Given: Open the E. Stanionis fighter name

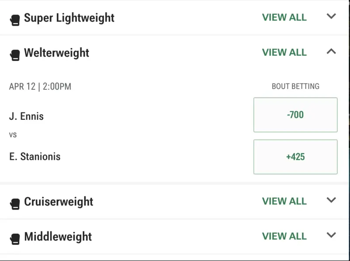Looking at the screenshot, I should click(x=35, y=157).
